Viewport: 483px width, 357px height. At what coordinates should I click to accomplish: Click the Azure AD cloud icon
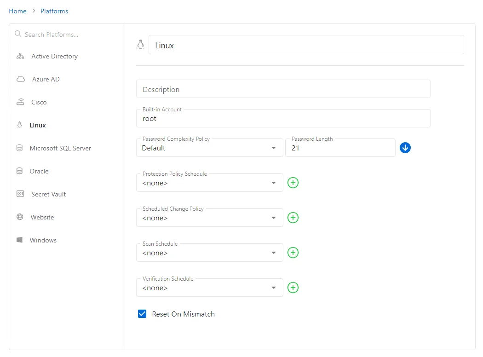click(x=20, y=79)
